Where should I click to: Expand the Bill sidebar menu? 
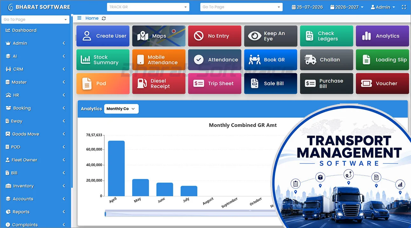pos(35,173)
